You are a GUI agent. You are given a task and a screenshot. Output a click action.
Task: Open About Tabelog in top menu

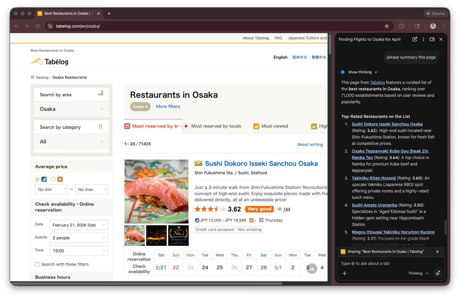[x=256, y=38]
